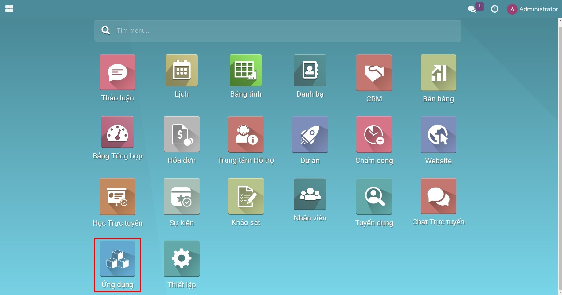Open the Bảng Tổng hợp dashboard
The height and width of the screenshot is (295, 562).
point(117,132)
